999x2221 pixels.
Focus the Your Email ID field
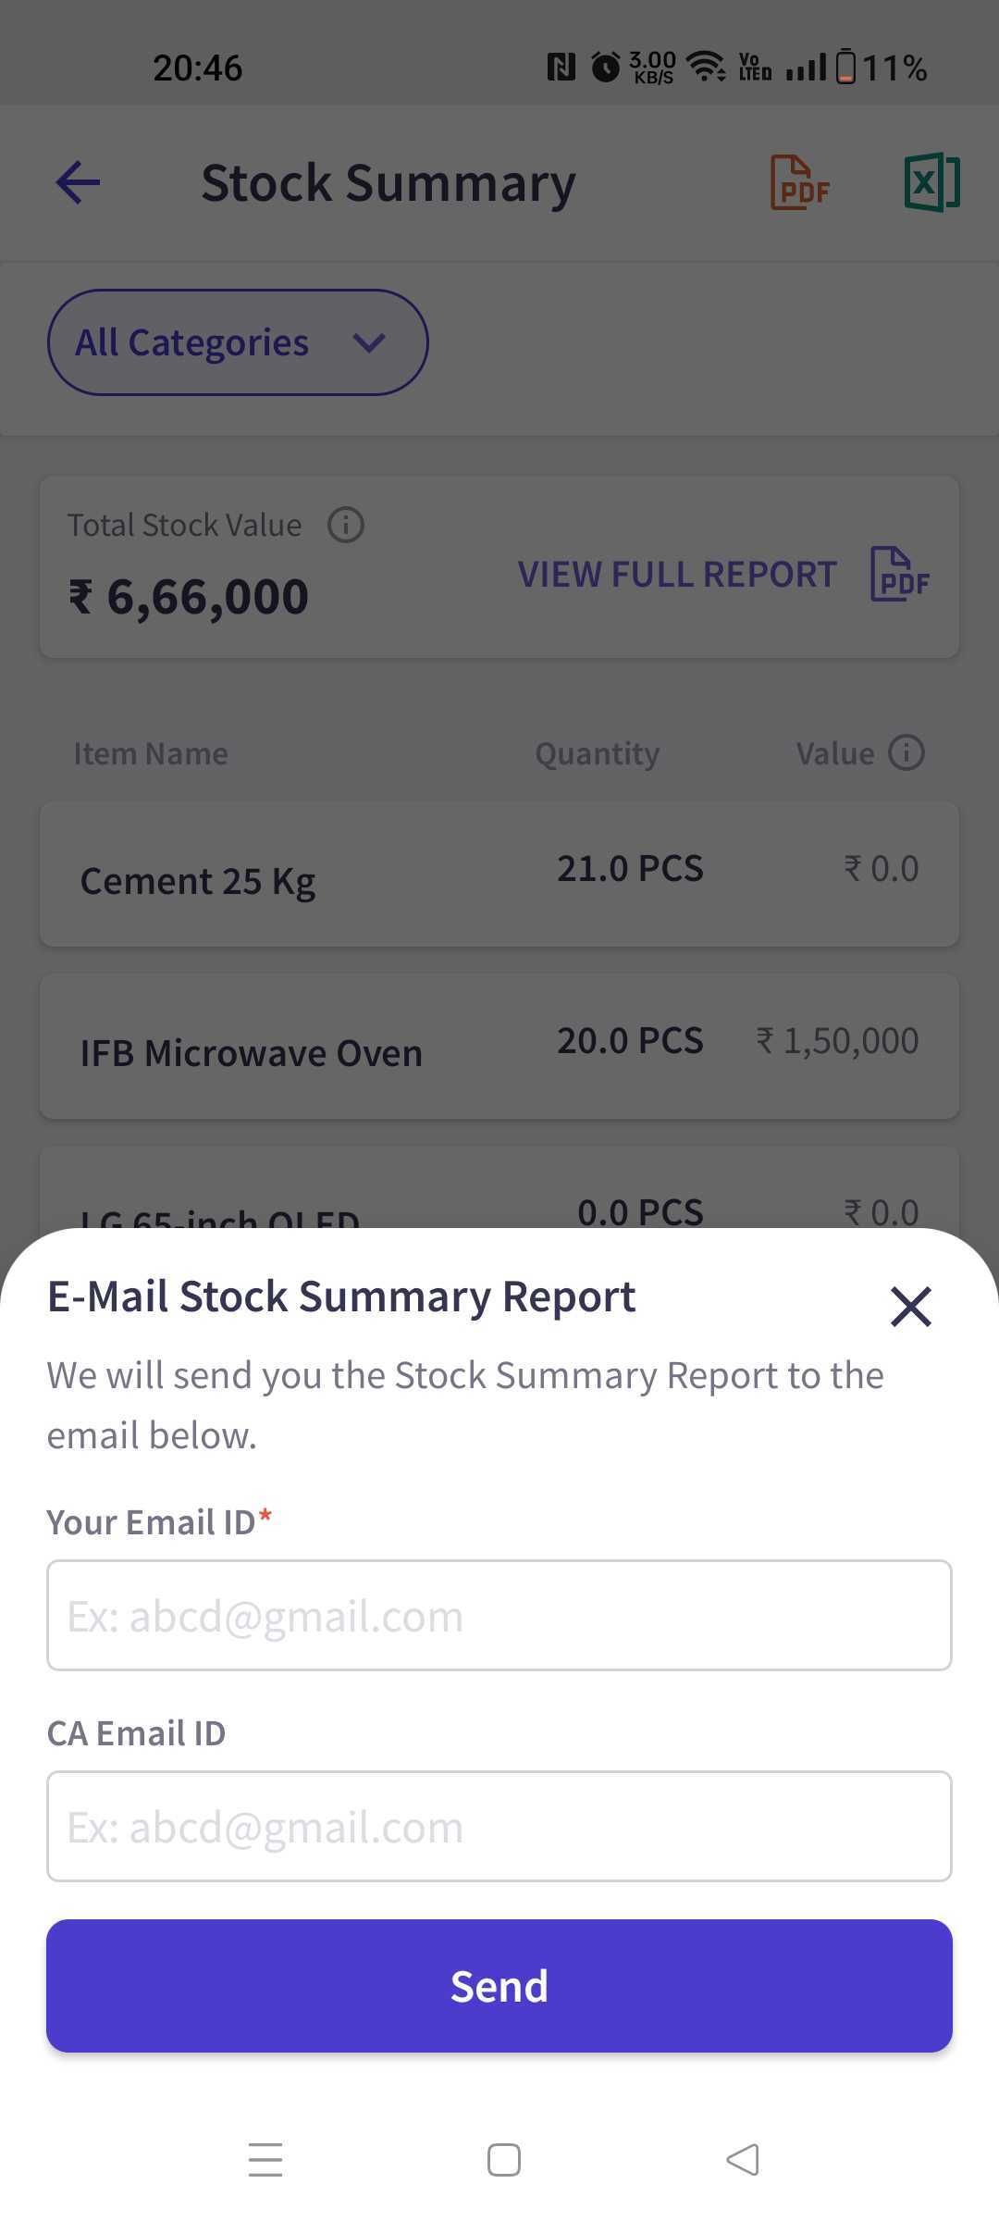pyautogui.click(x=499, y=1615)
